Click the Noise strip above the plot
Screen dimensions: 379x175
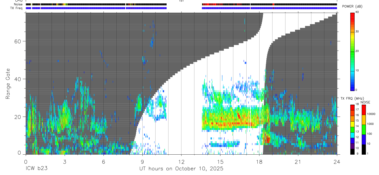click(181, 4)
